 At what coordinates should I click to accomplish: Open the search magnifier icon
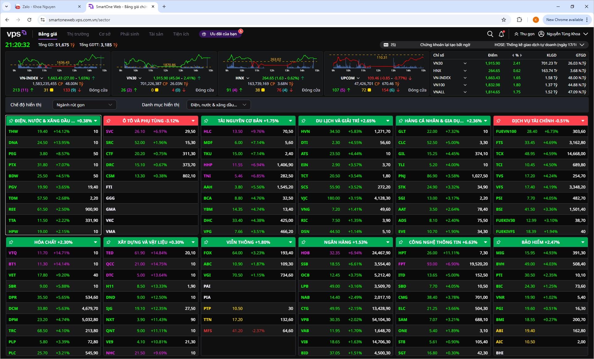490,34
